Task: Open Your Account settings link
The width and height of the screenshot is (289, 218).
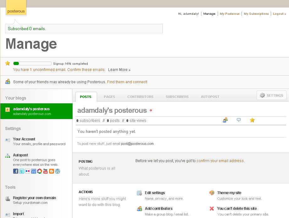Action: [x=24, y=139]
